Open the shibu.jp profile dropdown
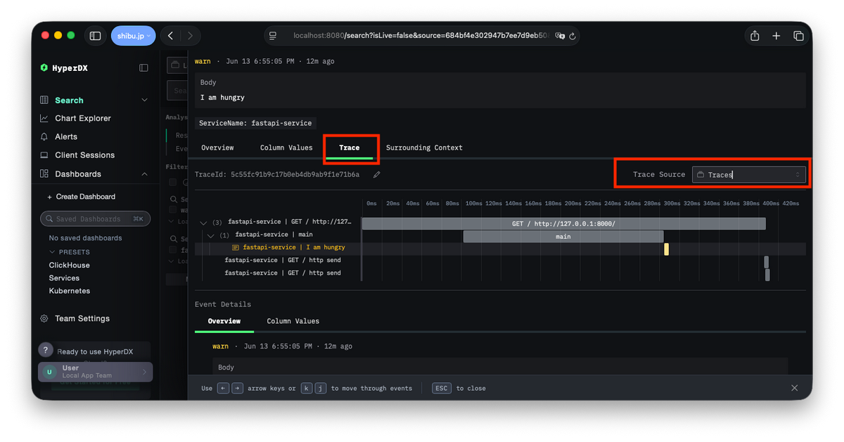844x442 pixels. pos(133,36)
